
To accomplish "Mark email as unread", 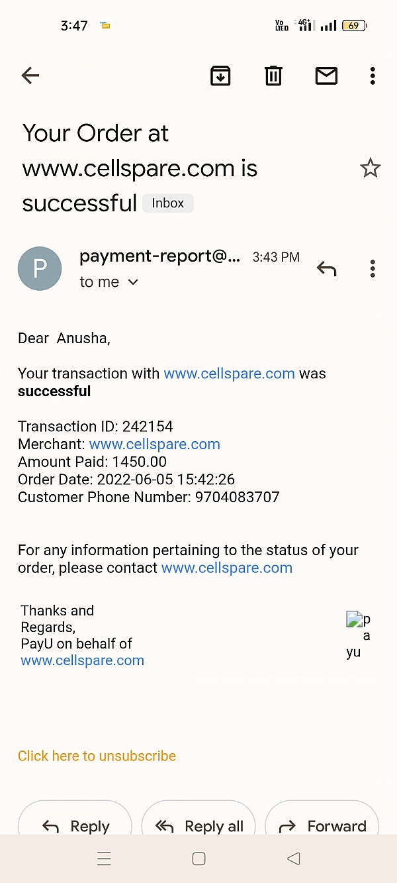I will 326,76.
